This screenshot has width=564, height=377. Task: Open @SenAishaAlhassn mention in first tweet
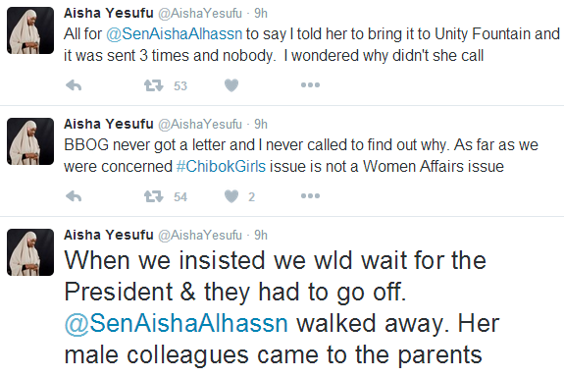[x=174, y=34]
